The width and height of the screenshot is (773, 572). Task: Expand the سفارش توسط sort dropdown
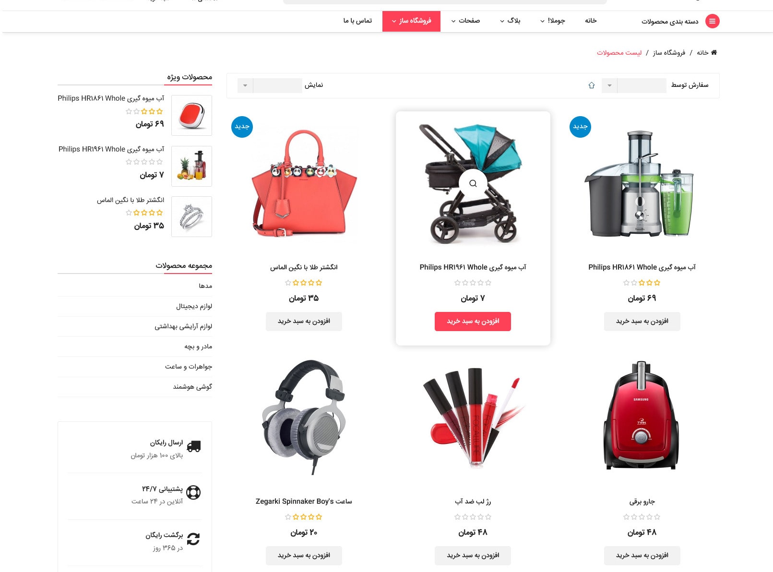point(634,85)
